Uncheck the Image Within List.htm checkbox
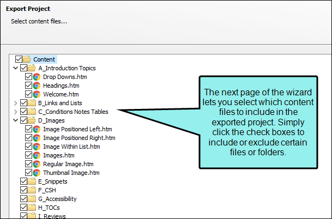 click(28, 147)
